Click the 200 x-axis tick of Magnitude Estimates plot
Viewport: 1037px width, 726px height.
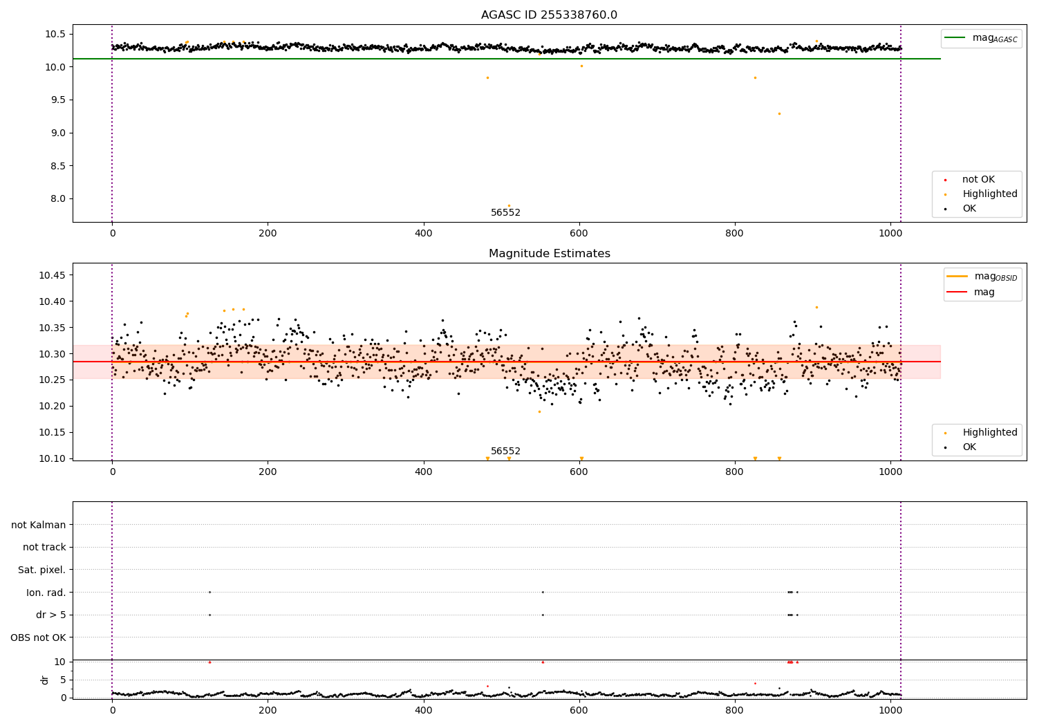click(268, 472)
